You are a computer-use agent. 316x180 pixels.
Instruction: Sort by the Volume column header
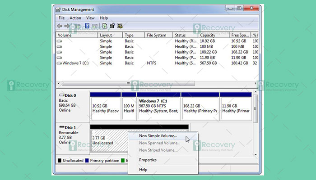(x=77, y=35)
